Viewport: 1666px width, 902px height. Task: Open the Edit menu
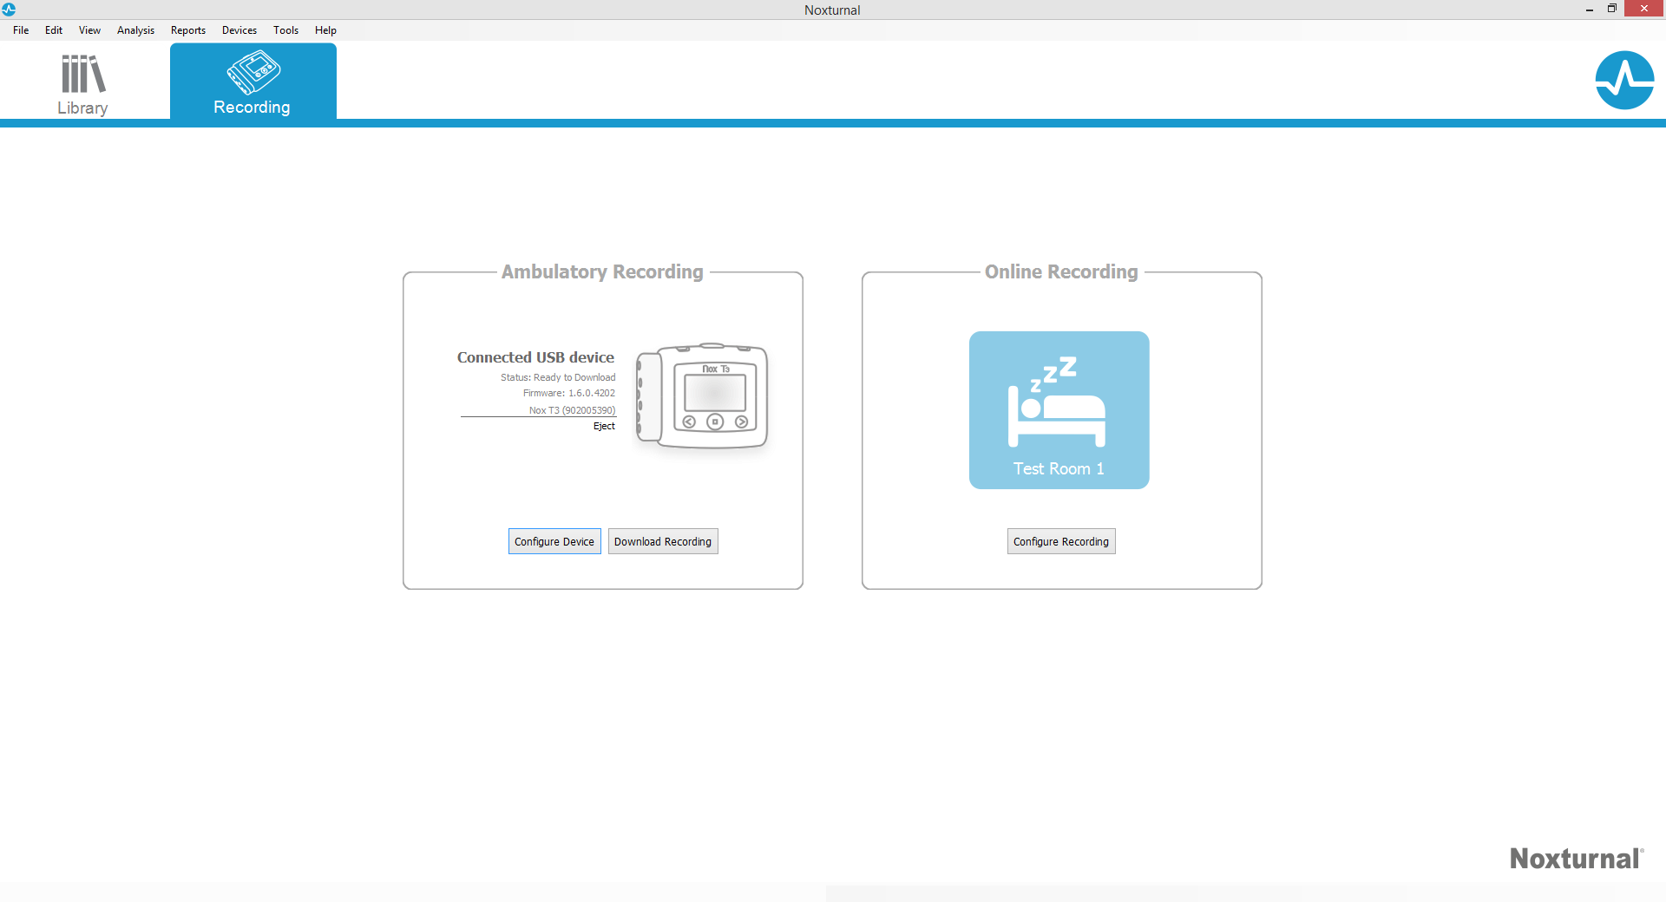point(54,30)
